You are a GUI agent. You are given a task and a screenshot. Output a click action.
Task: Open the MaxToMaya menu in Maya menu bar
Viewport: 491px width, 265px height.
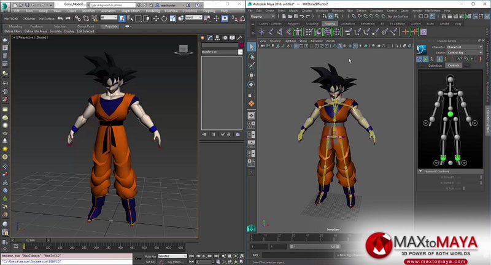coord(433,10)
